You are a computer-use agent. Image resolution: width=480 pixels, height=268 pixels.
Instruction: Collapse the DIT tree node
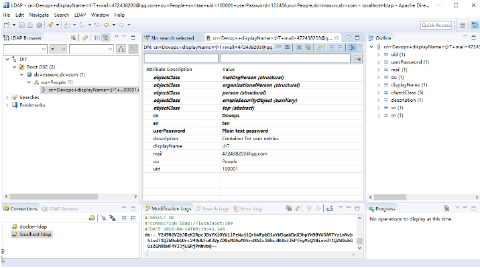(x=7, y=60)
